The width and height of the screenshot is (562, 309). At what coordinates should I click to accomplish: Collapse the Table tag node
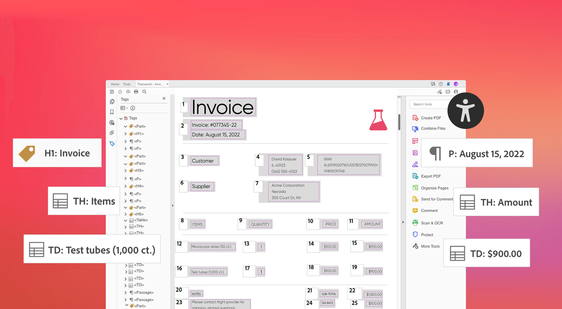[x=126, y=220]
